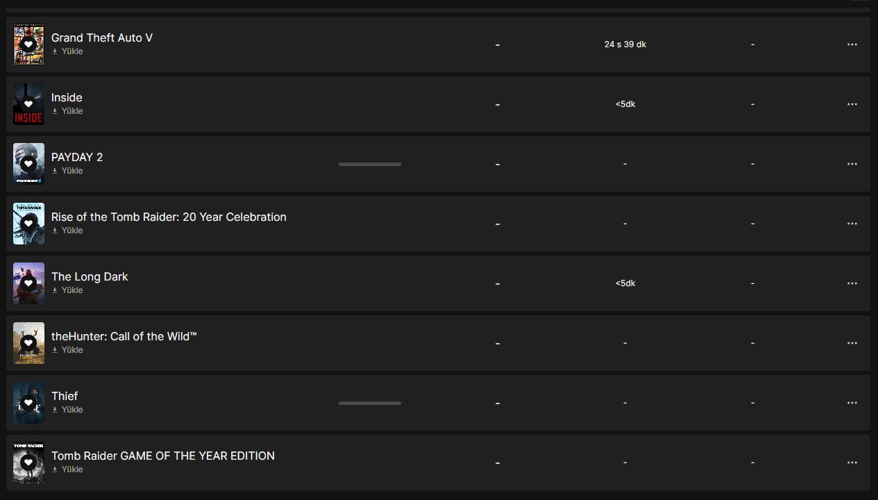
Task: Open theHunter: Call of the Wild title
Action: click(x=124, y=336)
